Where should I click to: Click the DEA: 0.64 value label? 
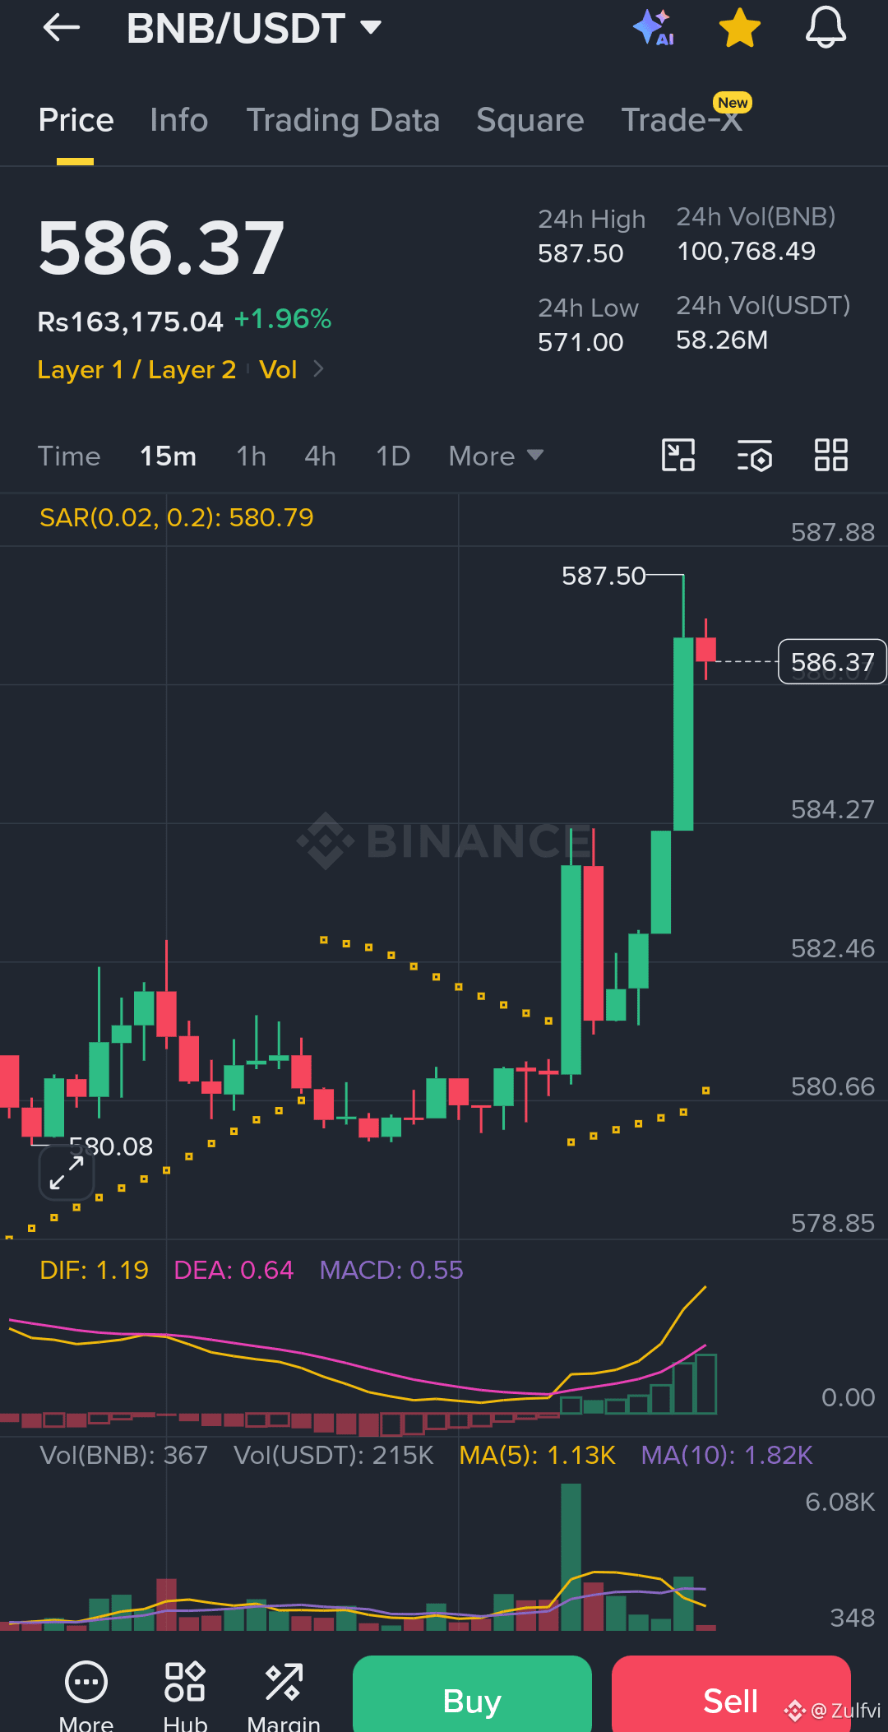(234, 1270)
